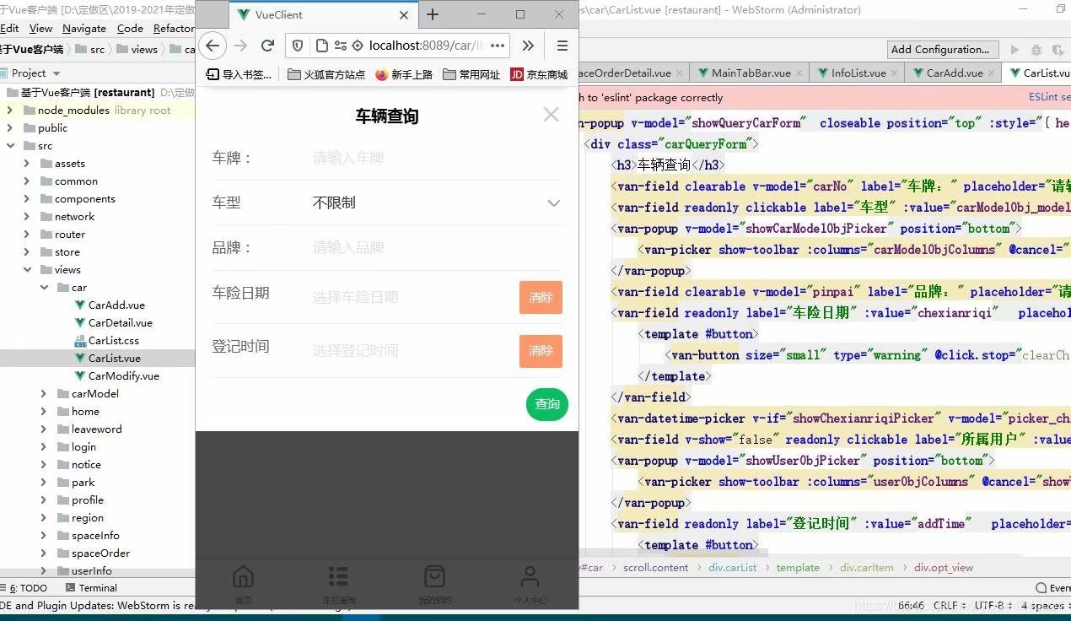1071x621 pixels.
Task: Collapse the src folder
Action: [x=9, y=146]
